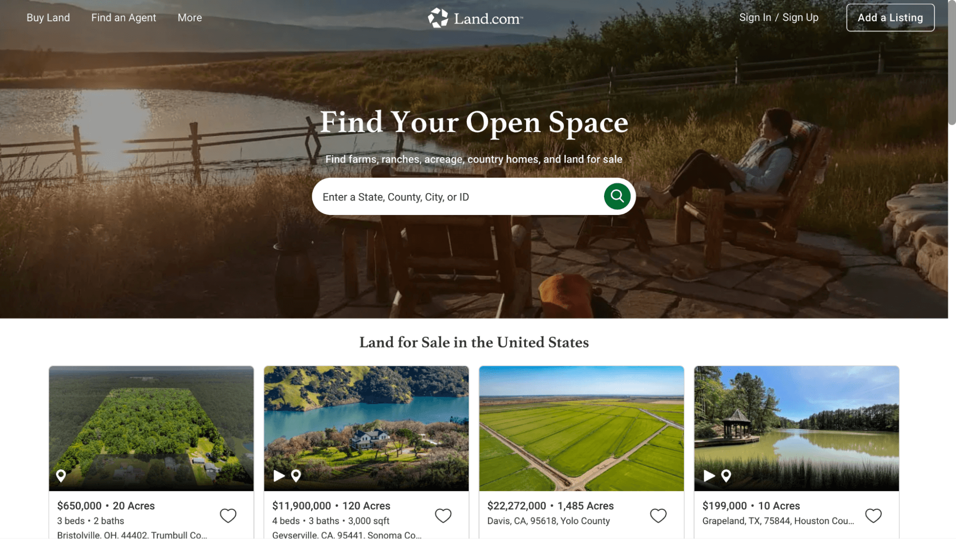The image size is (956, 539).
Task: Open the $650,000 20 Acres listing title
Action: point(106,506)
